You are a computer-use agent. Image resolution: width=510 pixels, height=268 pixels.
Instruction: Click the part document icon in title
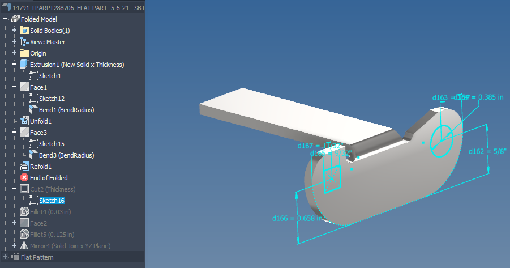coord(6,7)
